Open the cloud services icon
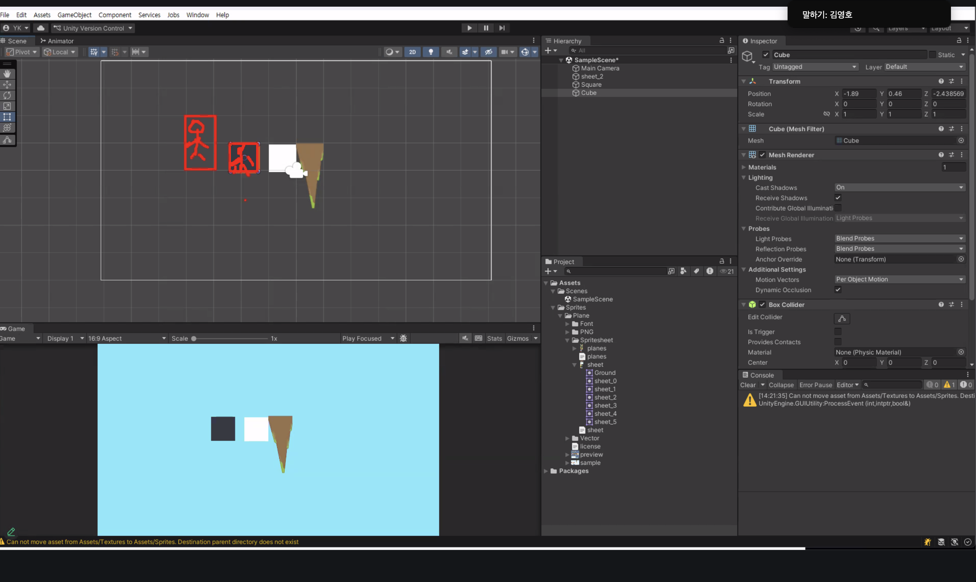 (41, 28)
